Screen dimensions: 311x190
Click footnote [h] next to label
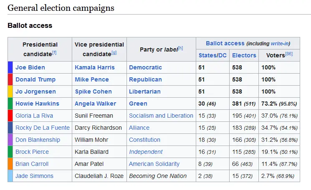coord(180,48)
